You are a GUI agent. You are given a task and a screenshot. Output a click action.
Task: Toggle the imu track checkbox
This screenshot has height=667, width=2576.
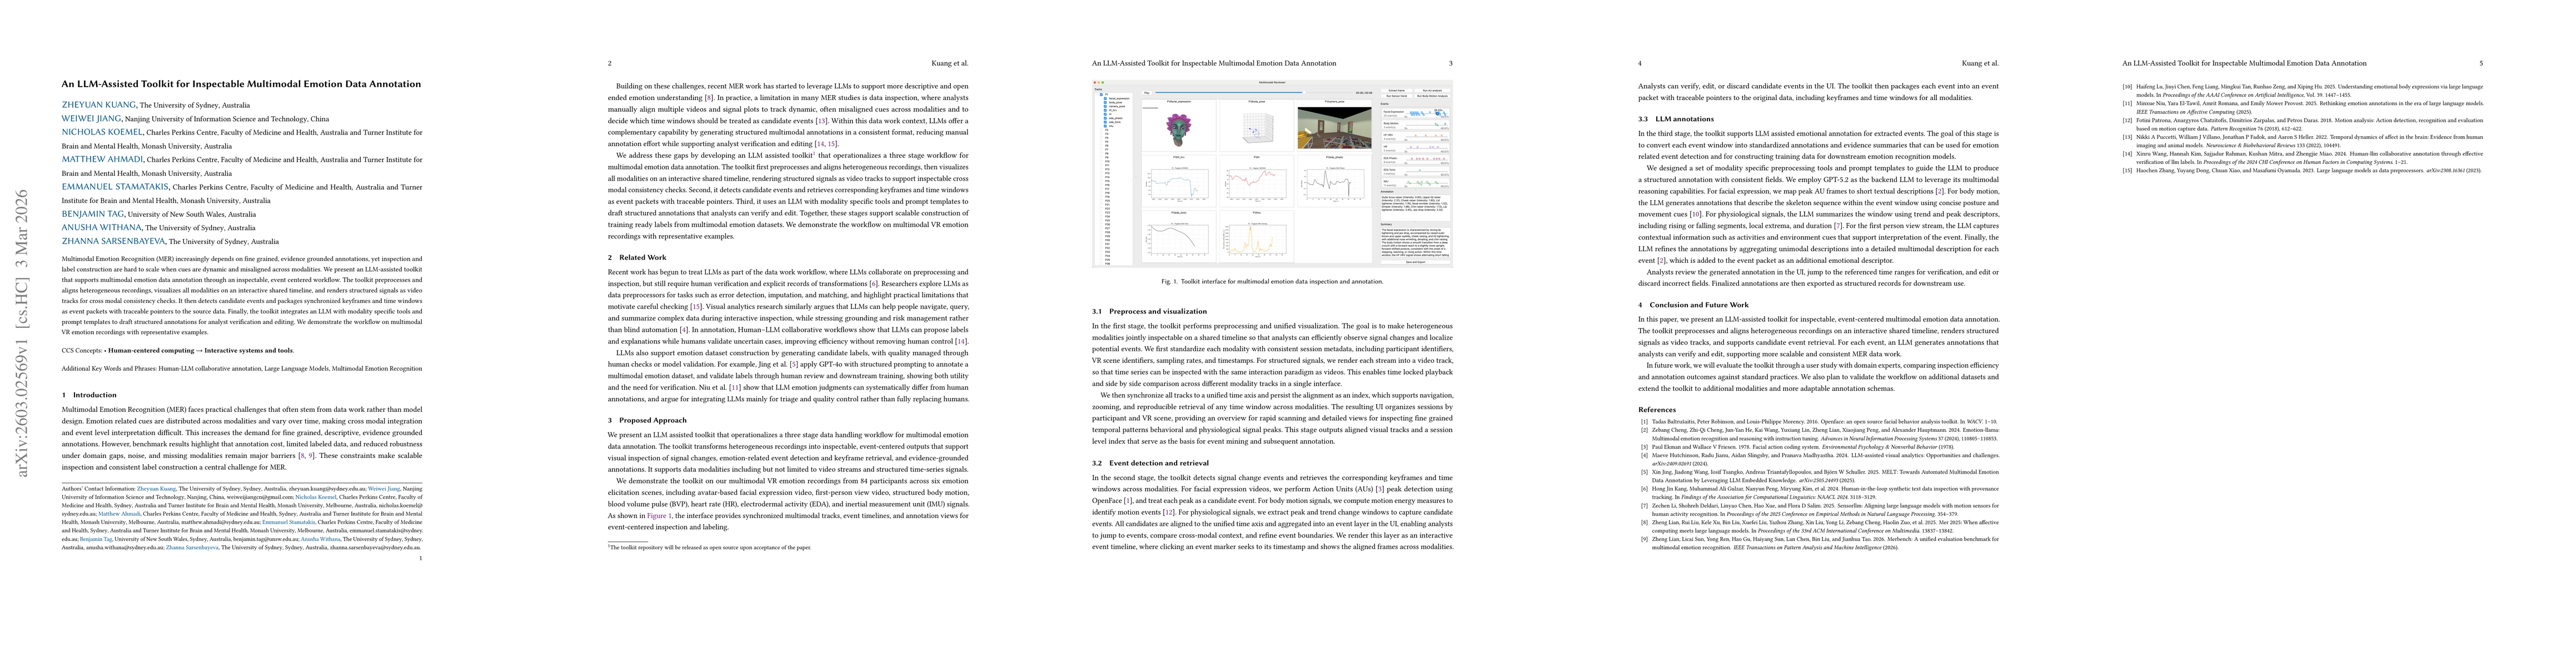[1105, 126]
